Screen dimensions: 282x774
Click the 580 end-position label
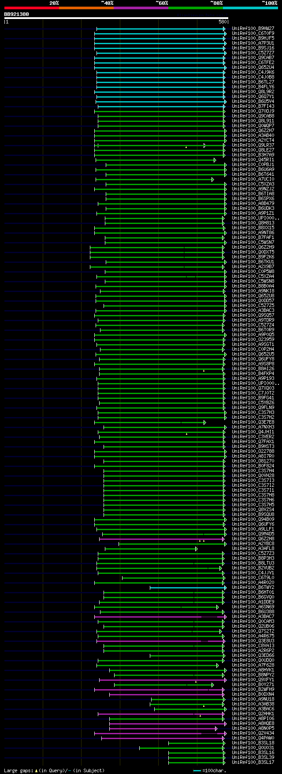click(x=222, y=22)
